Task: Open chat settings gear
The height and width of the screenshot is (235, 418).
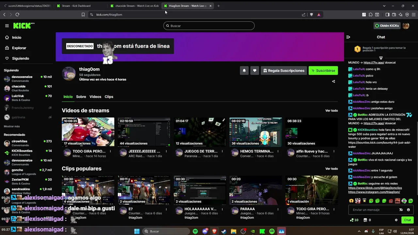Action: point(396,220)
